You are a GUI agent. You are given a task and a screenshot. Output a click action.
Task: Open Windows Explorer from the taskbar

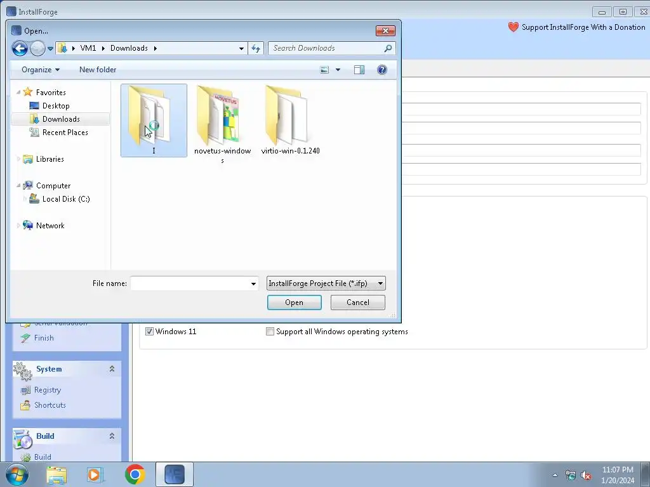56,475
